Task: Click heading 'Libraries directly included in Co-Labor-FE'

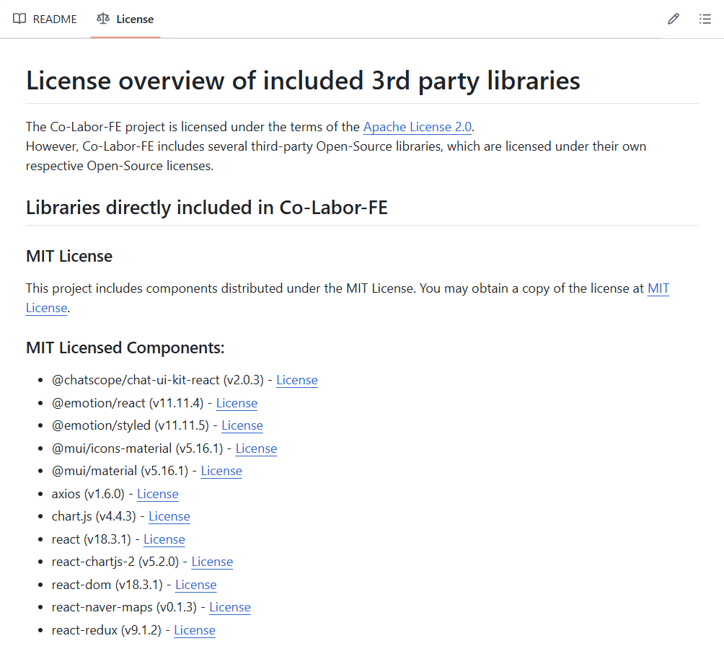Action: pyautogui.click(x=207, y=208)
